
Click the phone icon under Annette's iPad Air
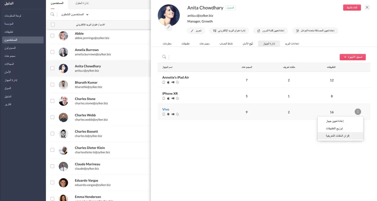click(164, 82)
